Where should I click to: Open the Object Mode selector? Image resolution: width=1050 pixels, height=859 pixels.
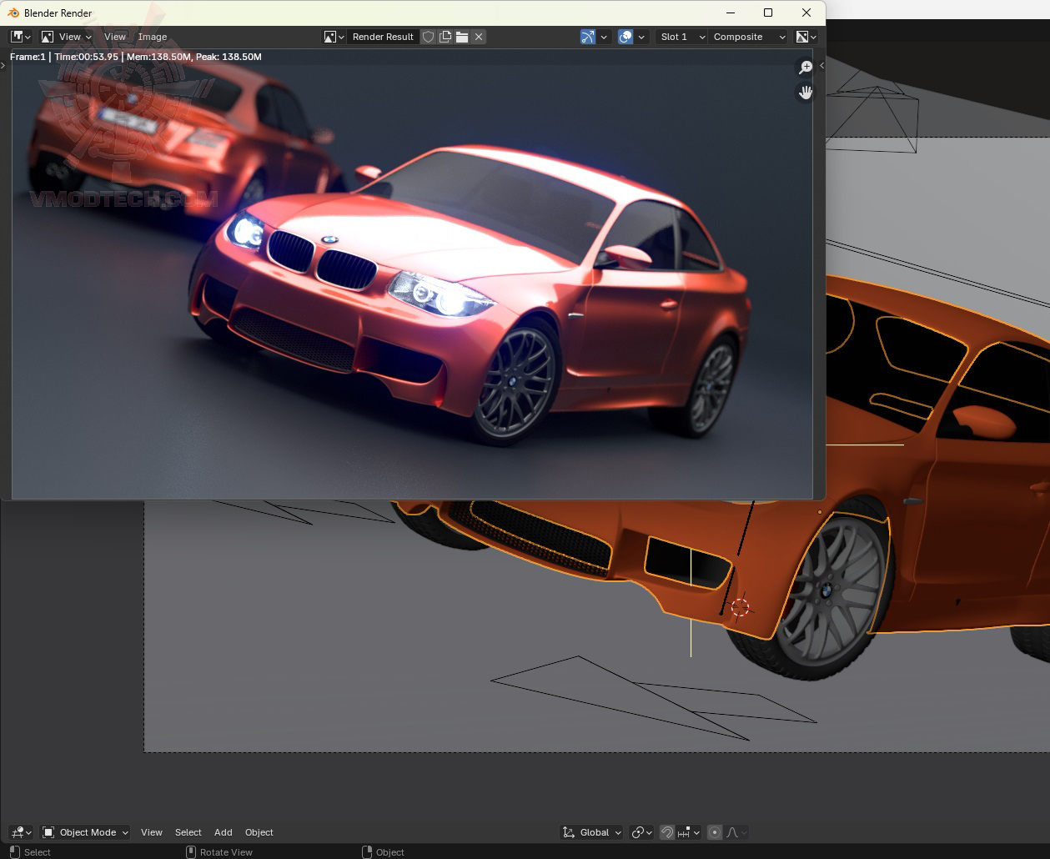coord(86,832)
